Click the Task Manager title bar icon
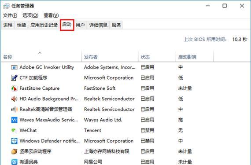The width and height of the screenshot is (251, 165). coord(7,6)
